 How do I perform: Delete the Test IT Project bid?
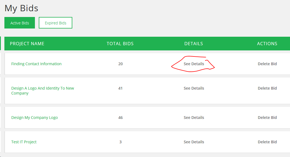click(267, 142)
